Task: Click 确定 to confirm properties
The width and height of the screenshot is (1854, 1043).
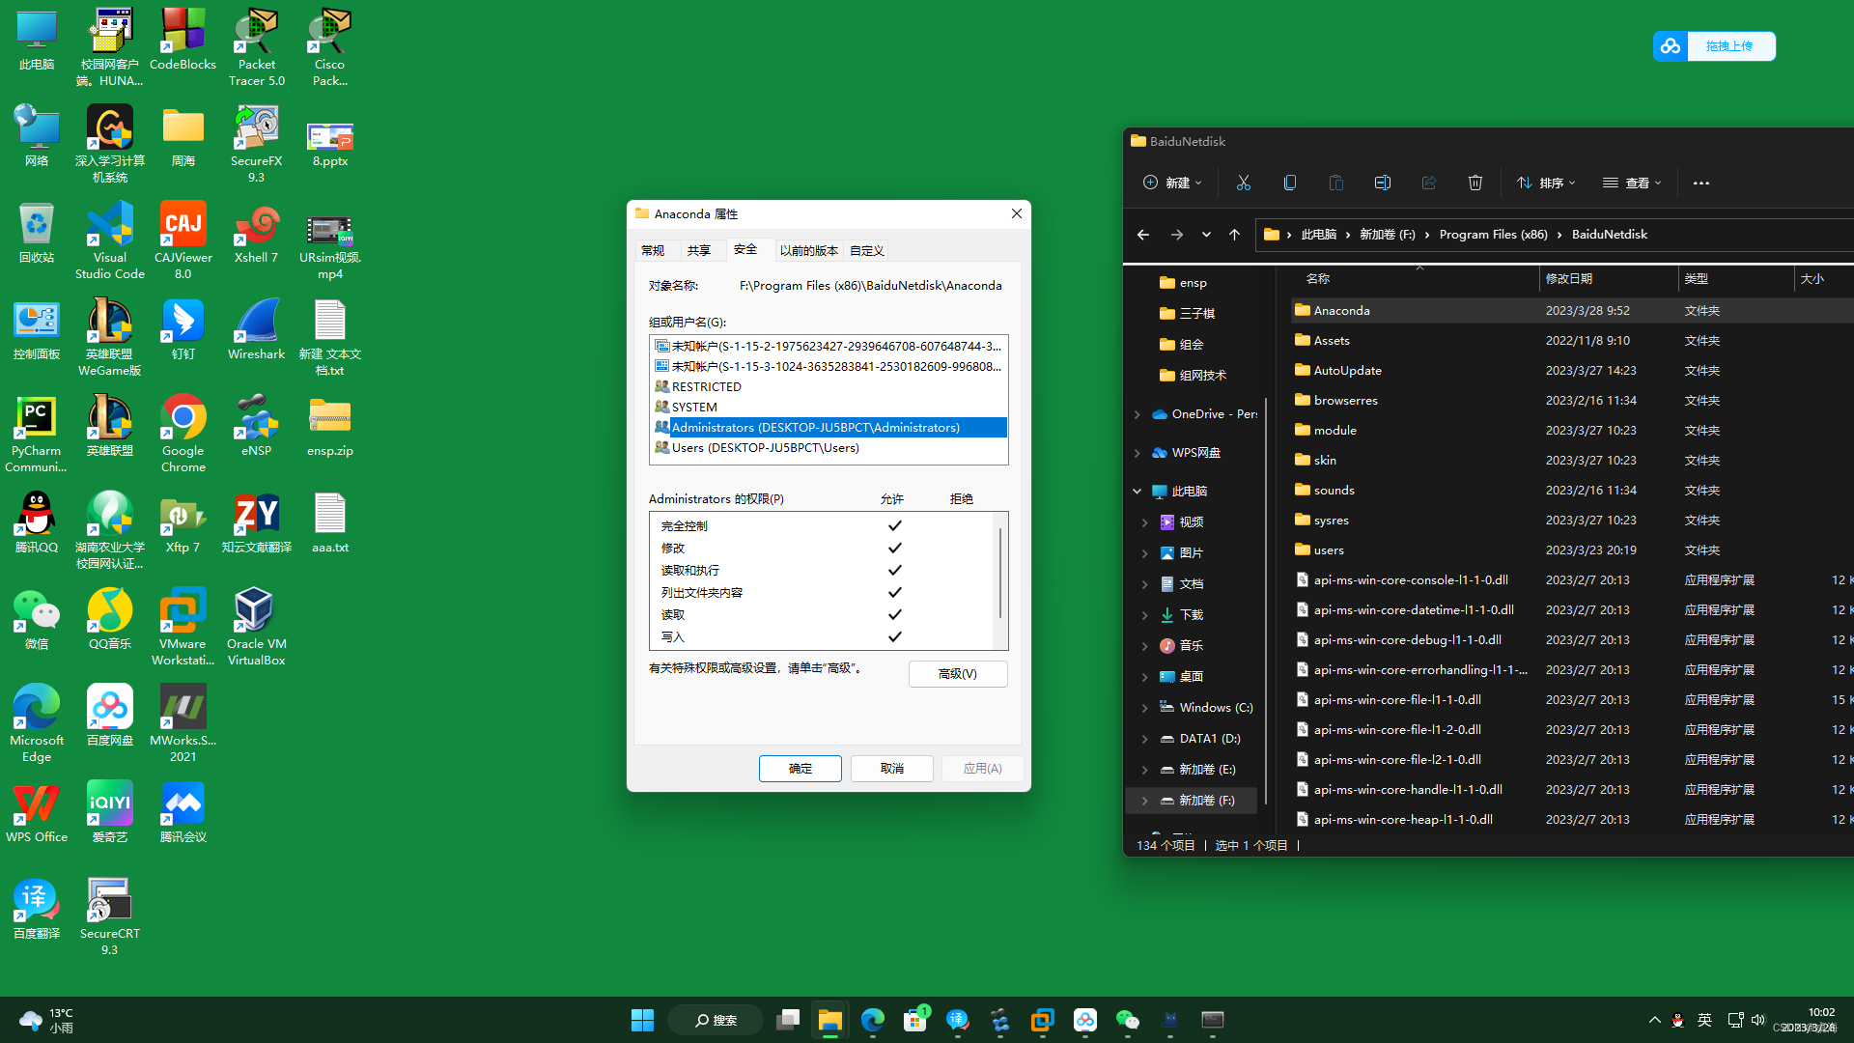Action: point(800,768)
